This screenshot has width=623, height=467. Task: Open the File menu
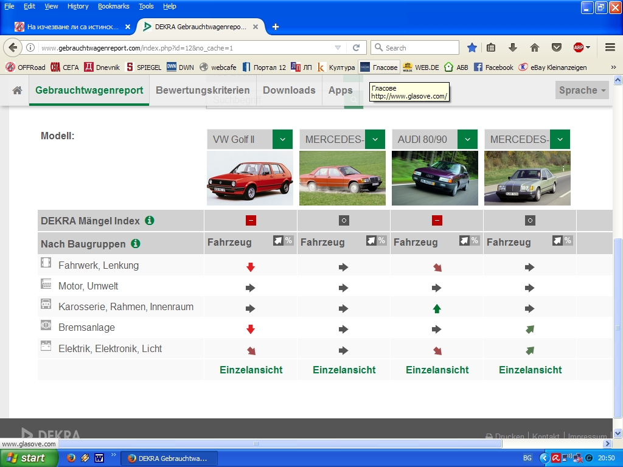(x=9, y=6)
